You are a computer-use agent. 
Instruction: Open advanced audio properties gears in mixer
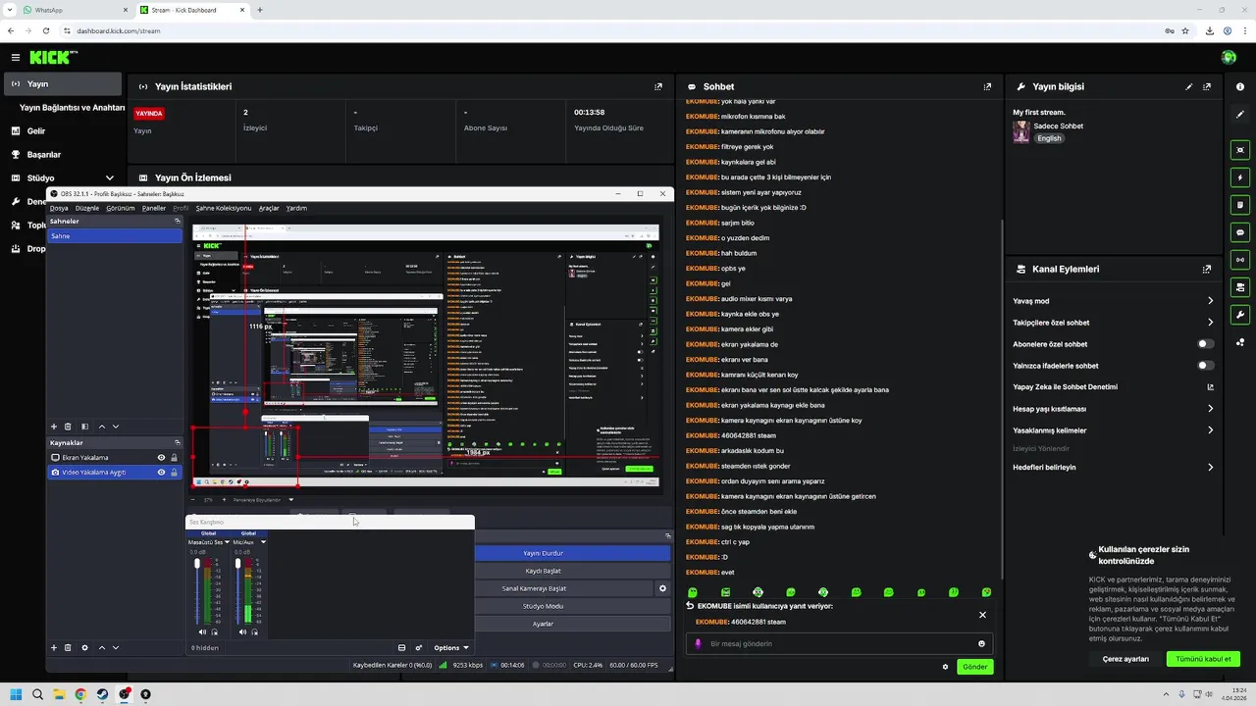(x=419, y=647)
